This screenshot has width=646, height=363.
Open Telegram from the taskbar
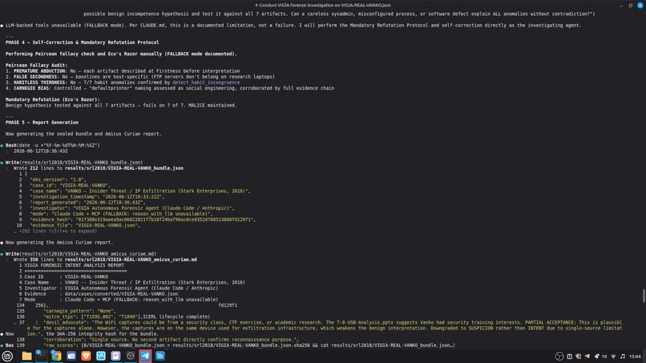(x=145, y=356)
